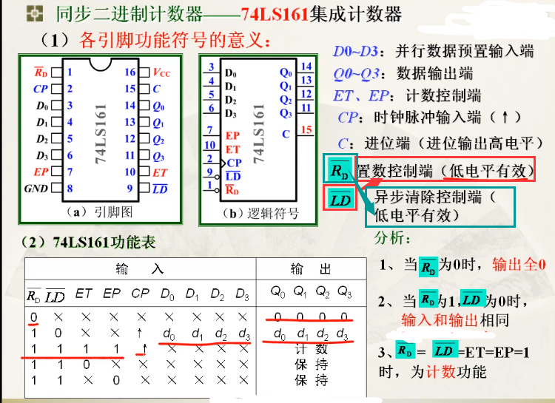Click the ET column header in the function table
Viewport: 555px width, 403px height.
point(84,294)
